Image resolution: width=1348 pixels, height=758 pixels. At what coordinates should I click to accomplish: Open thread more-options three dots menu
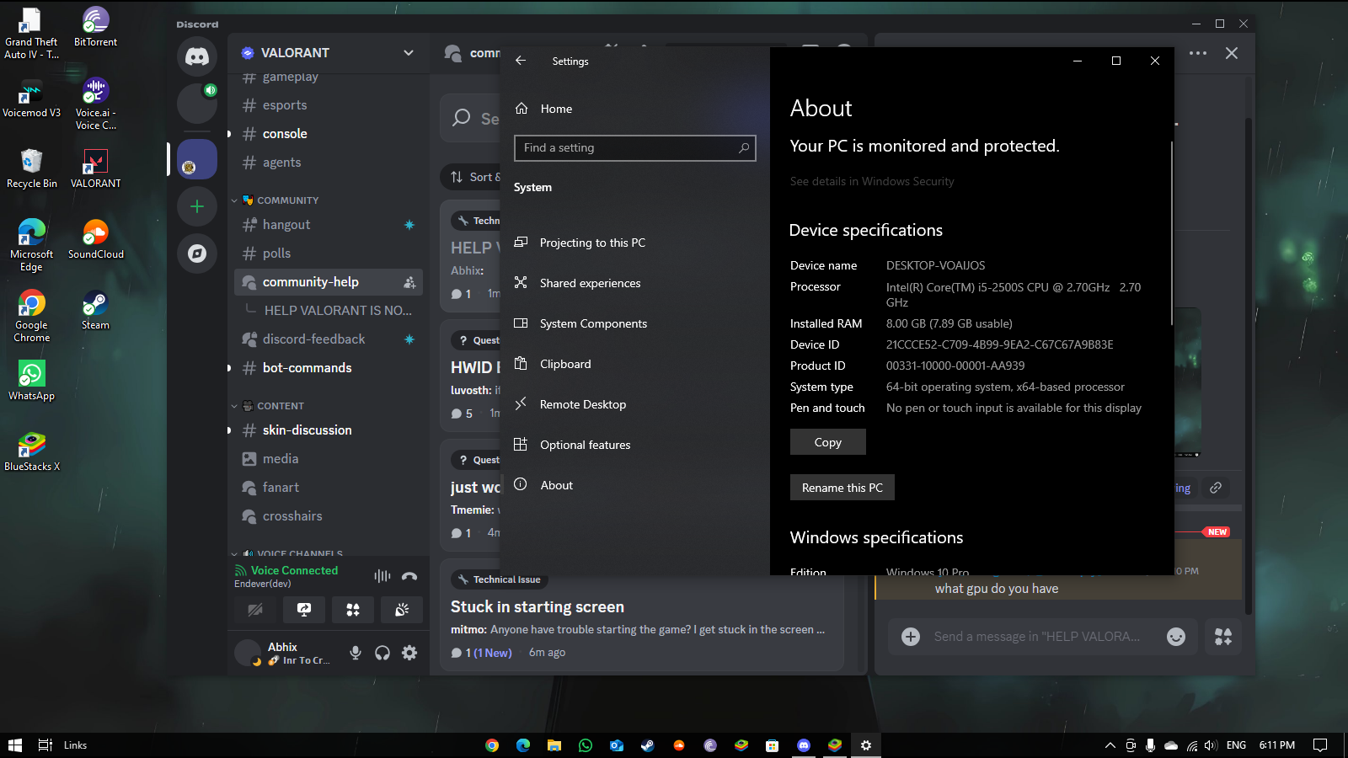click(1198, 53)
